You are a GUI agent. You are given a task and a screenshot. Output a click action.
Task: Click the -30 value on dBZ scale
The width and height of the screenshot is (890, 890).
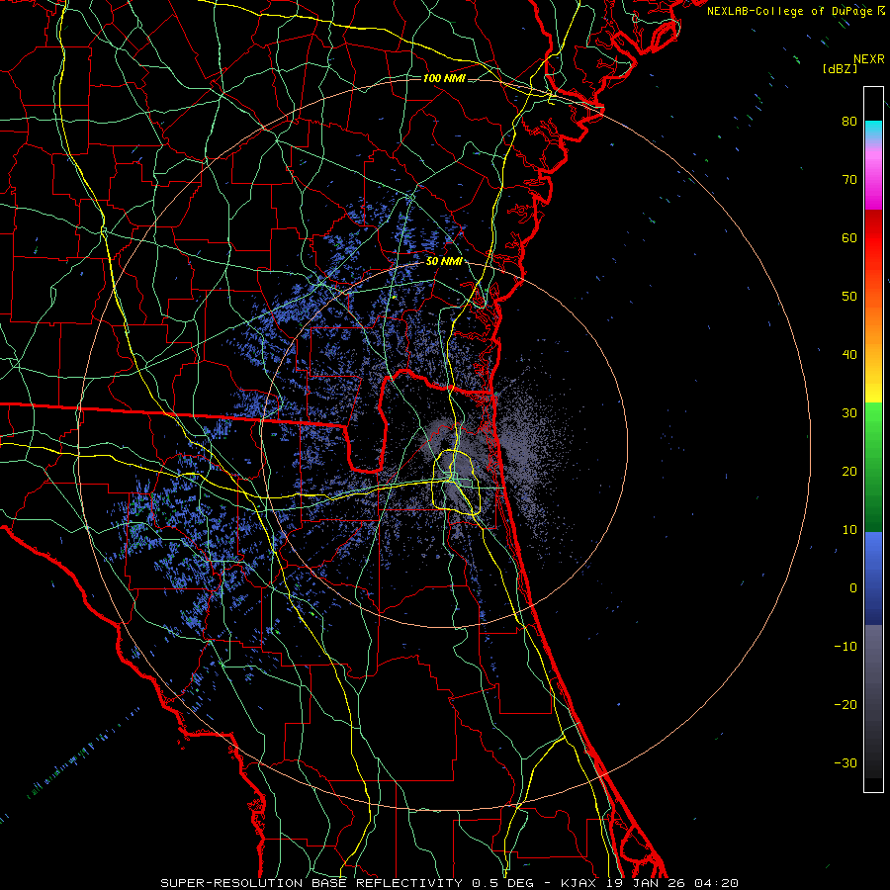(x=845, y=762)
